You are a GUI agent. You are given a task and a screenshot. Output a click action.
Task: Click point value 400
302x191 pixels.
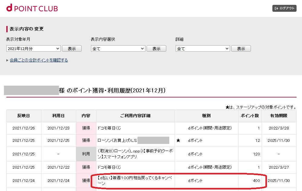(x=256, y=181)
